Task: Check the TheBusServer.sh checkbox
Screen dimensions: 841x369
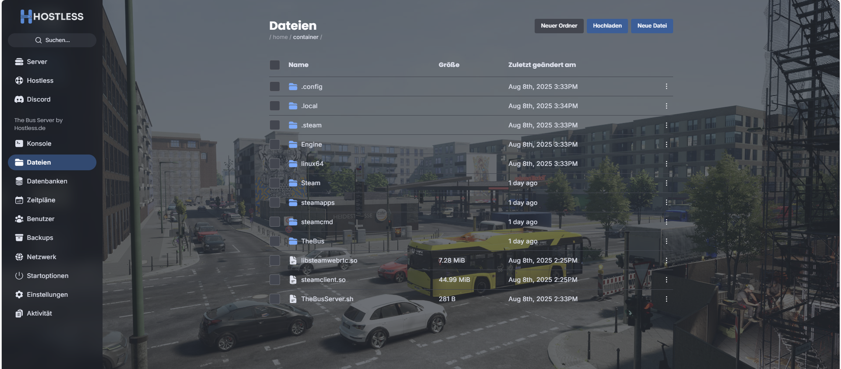Action: (275, 299)
